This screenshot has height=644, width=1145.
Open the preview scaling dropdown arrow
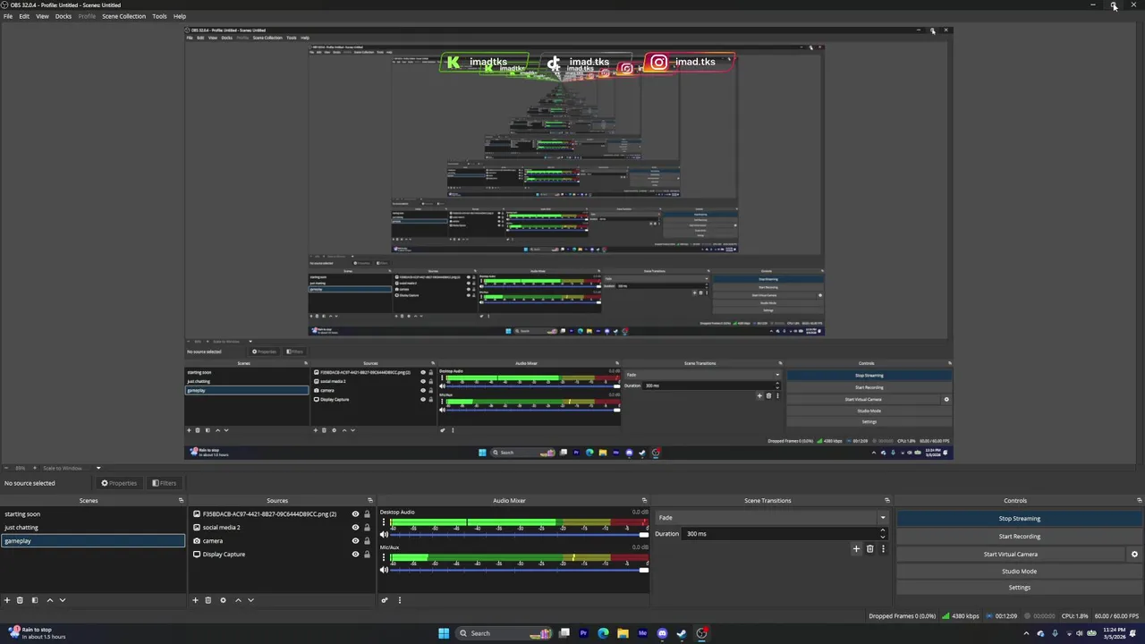click(98, 468)
